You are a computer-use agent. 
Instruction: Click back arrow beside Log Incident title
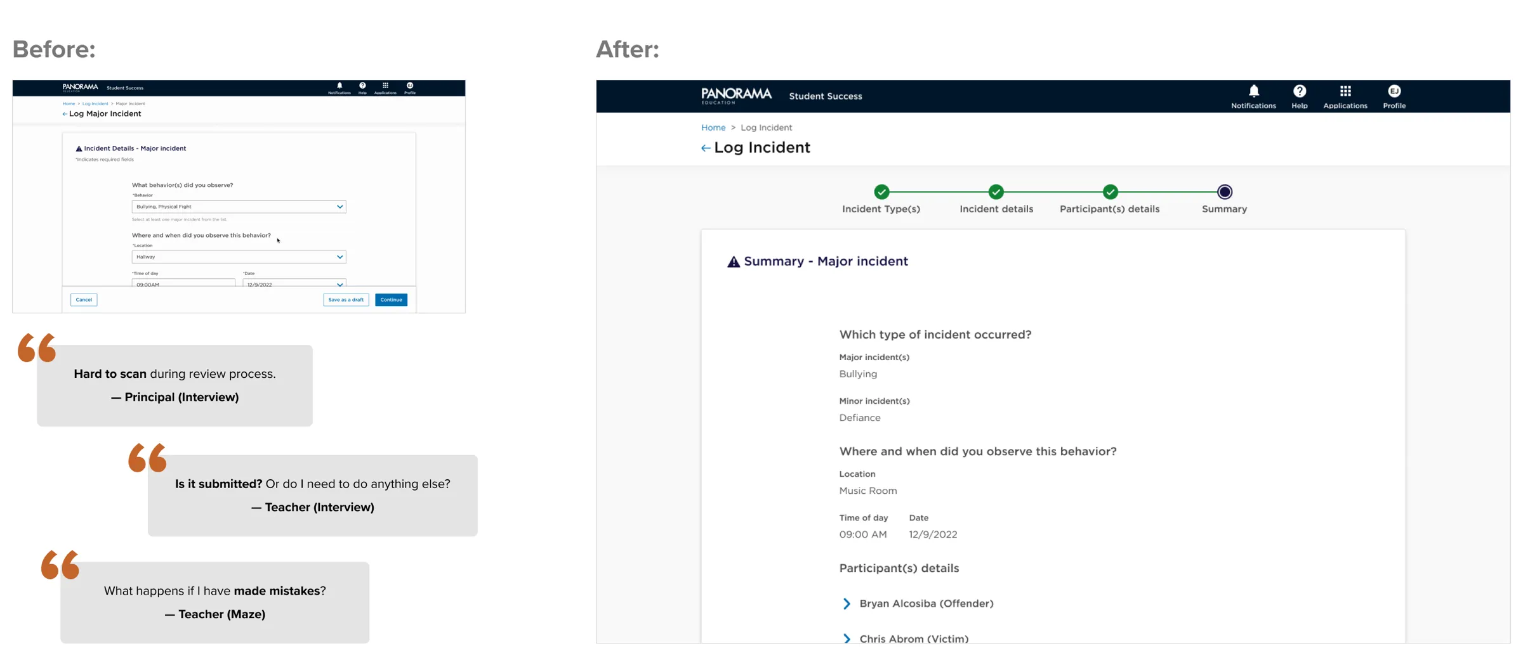tap(706, 148)
